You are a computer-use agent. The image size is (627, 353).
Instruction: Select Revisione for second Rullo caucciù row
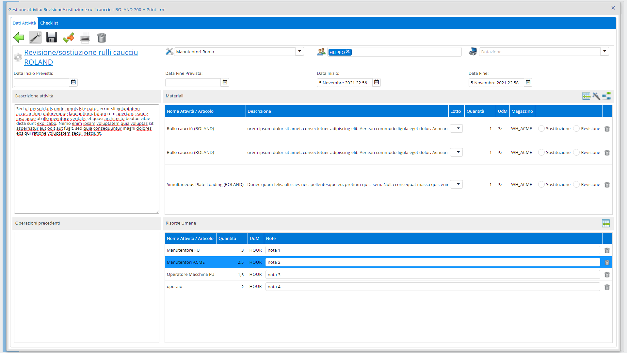click(x=576, y=152)
